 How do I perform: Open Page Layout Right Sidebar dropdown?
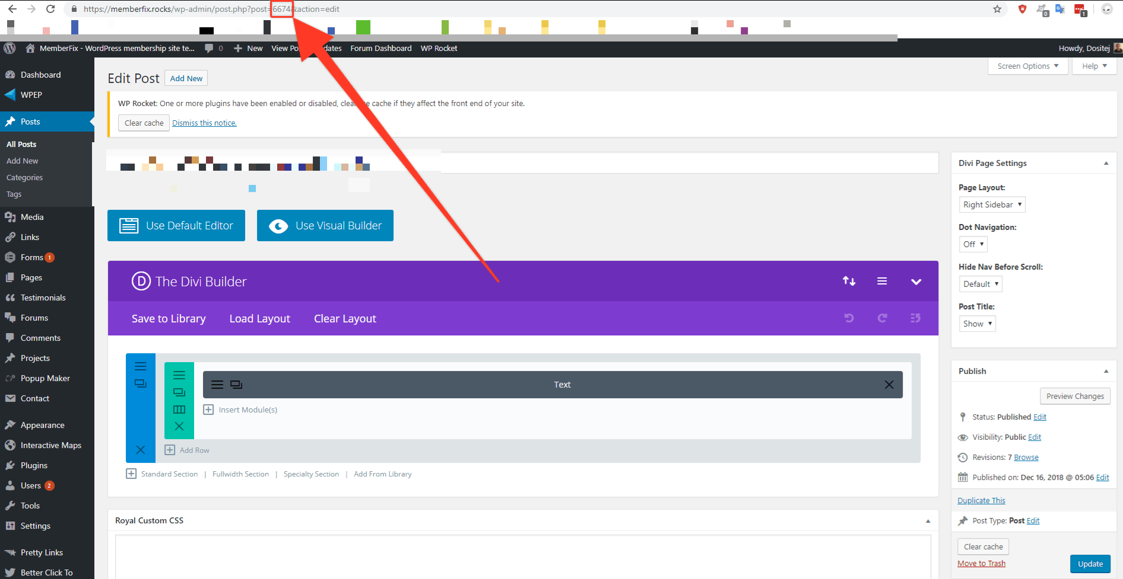pos(992,204)
